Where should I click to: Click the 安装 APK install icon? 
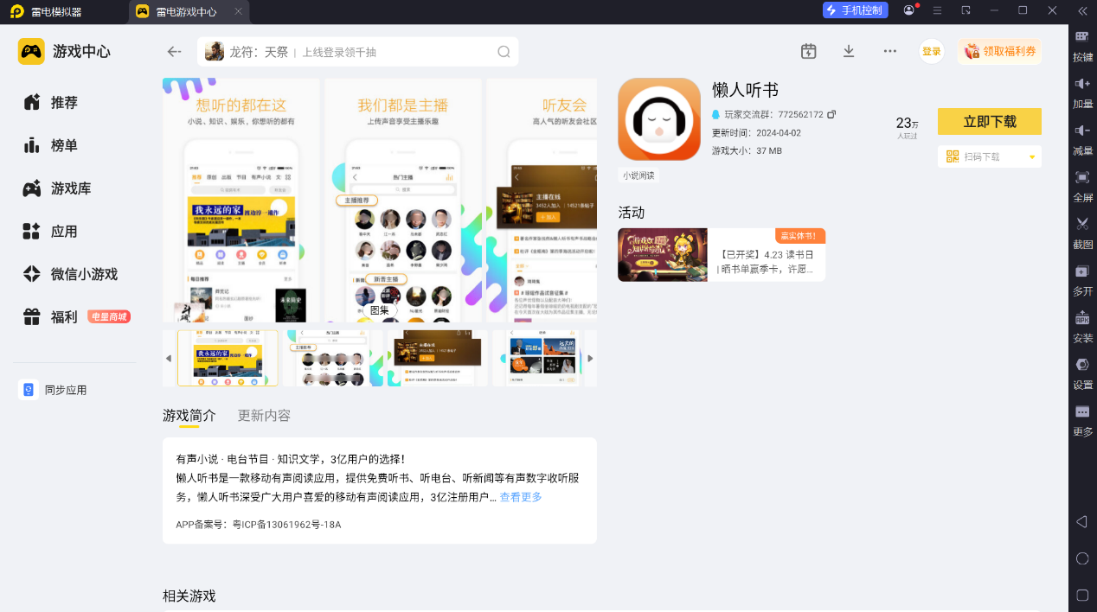coord(1082,317)
